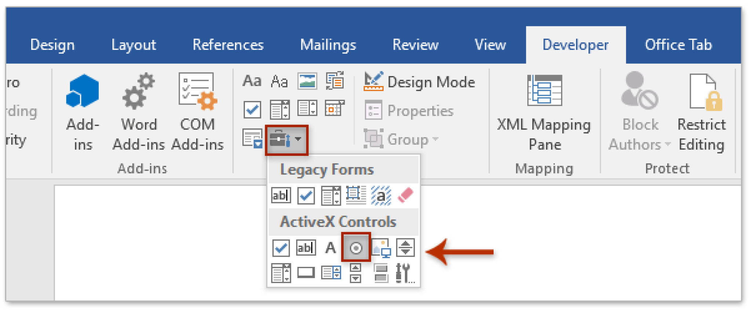Click Reset Form Fields eraser
Viewport: 751px width, 313px height.
pyautogui.click(x=406, y=195)
